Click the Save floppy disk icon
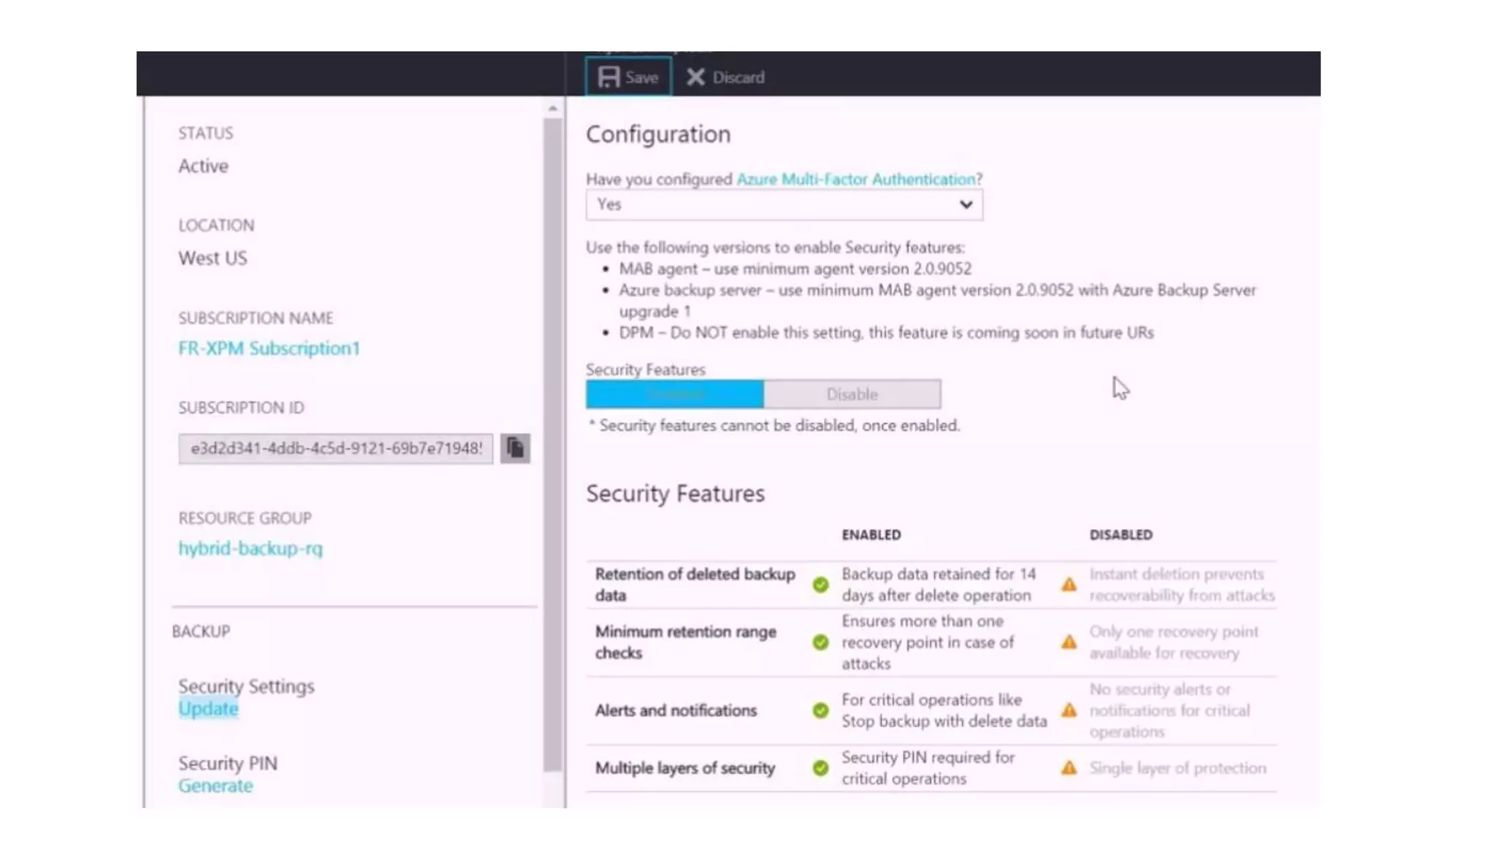The image size is (1496, 841). pyautogui.click(x=608, y=77)
